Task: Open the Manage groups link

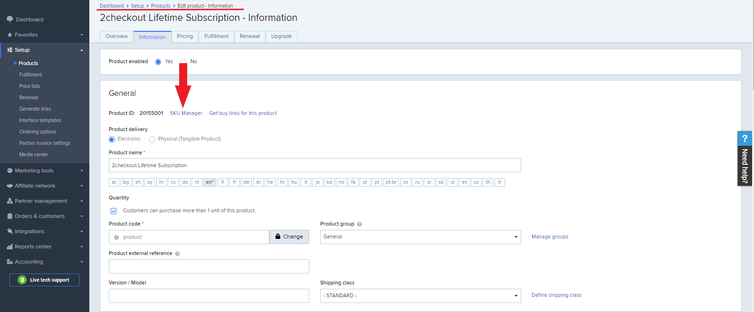Action: tap(550, 237)
